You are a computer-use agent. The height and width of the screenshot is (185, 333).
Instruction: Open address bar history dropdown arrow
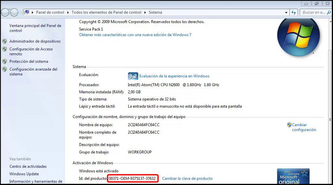point(286,12)
